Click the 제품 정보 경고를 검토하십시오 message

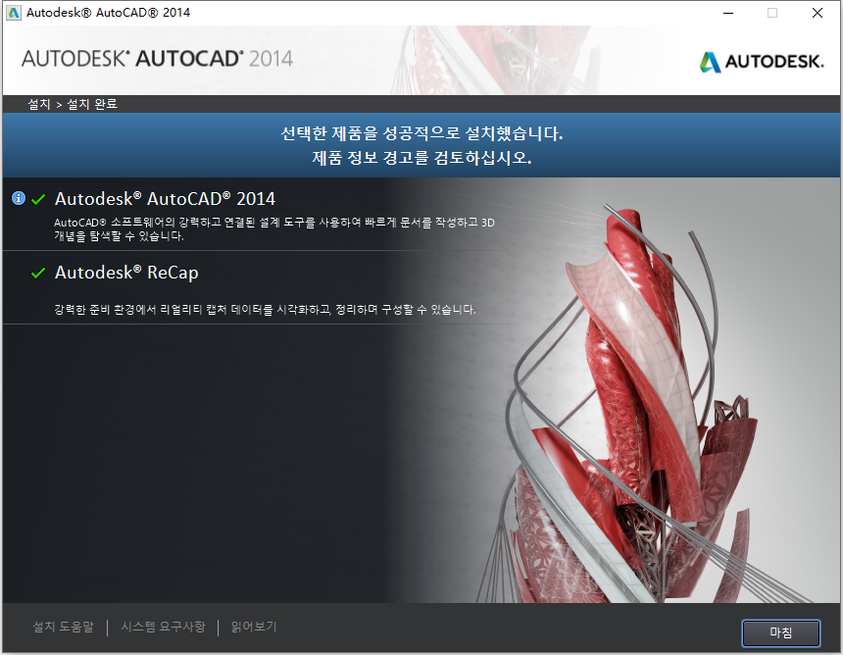tap(422, 158)
